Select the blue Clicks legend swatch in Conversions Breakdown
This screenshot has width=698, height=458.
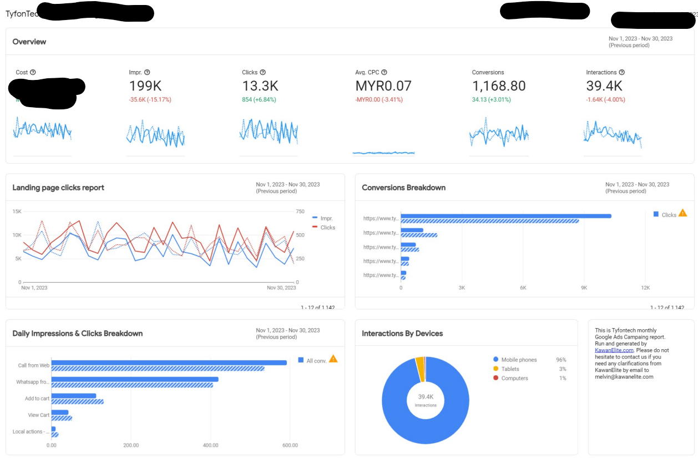click(x=656, y=214)
